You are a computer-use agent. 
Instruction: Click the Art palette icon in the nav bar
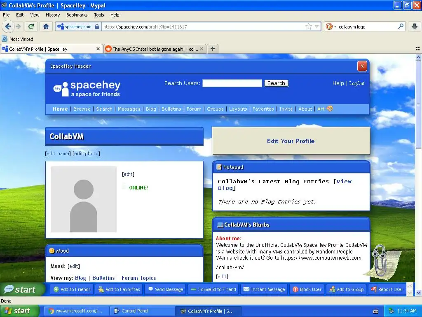pyautogui.click(x=330, y=109)
